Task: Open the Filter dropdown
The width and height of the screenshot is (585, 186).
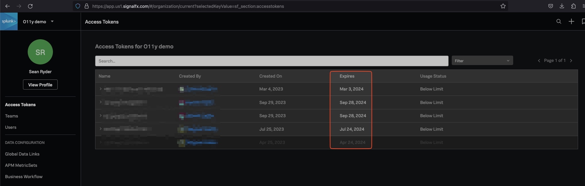Action: click(482, 61)
